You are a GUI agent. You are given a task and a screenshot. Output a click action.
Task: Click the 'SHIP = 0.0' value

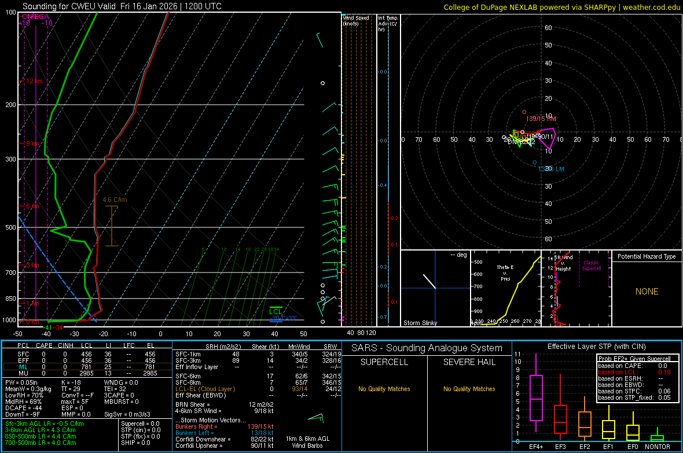135,443
